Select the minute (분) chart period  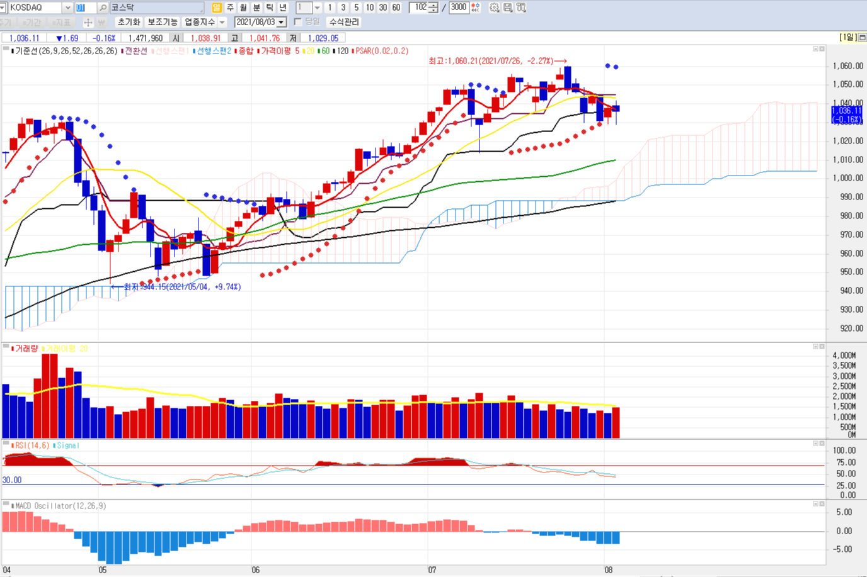click(x=256, y=8)
